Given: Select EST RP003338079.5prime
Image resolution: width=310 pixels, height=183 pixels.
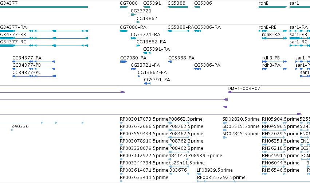Looking at the screenshot, I should [121, 152].
